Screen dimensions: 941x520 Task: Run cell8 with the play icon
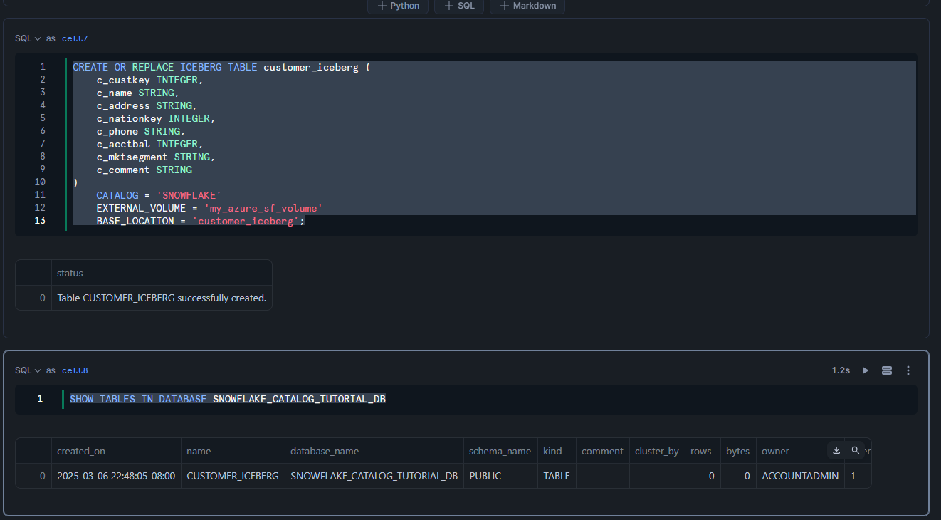coord(866,370)
